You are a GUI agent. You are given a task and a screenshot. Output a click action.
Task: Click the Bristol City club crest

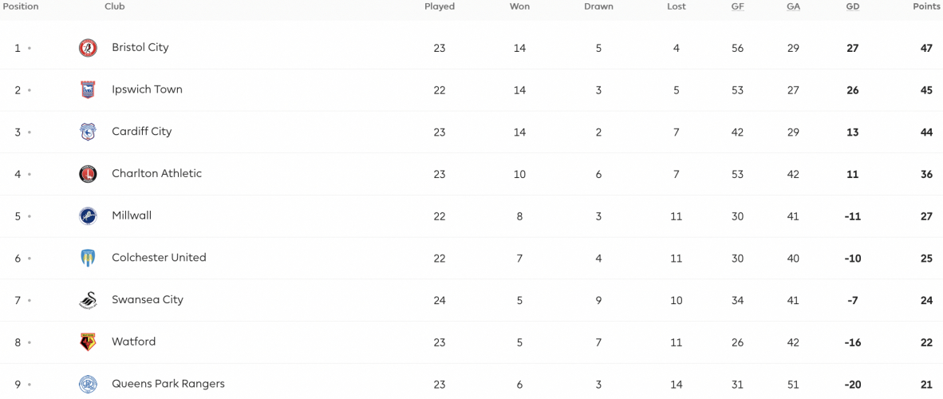[x=88, y=48]
